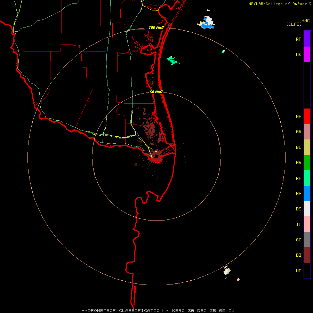Click the white and yellow echo at lower right
The image size is (313, 313).
point(227,271)
